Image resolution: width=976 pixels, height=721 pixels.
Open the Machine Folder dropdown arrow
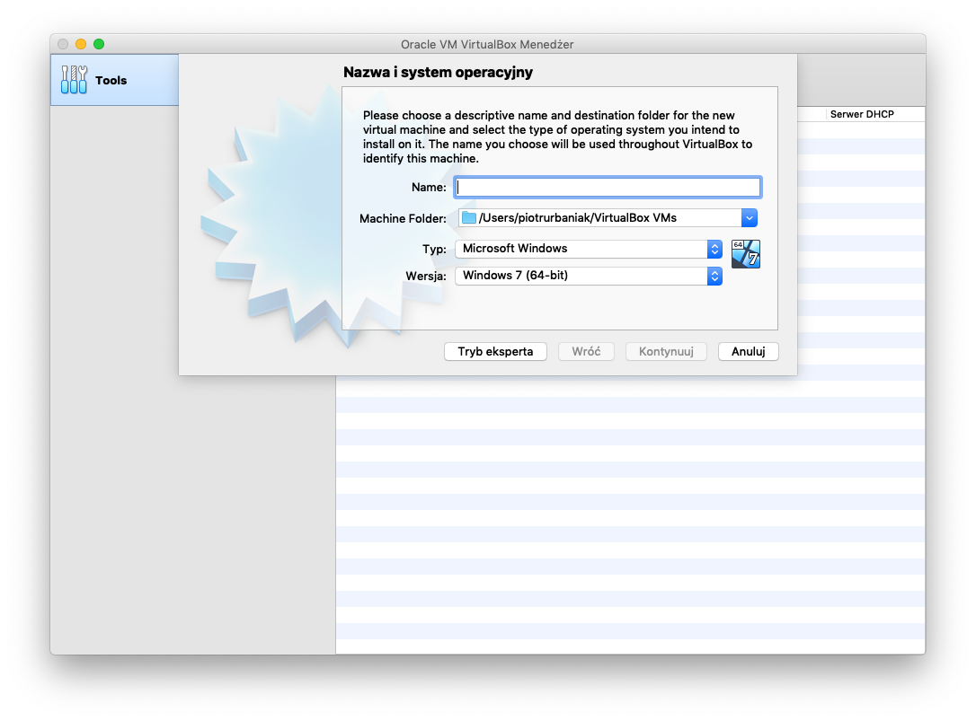750,217
